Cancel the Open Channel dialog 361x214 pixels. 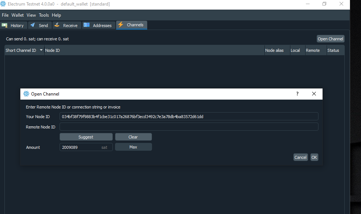click(x=300, y=157)
